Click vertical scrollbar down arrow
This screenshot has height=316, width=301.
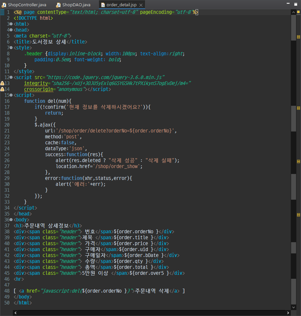tap(293, 307)
